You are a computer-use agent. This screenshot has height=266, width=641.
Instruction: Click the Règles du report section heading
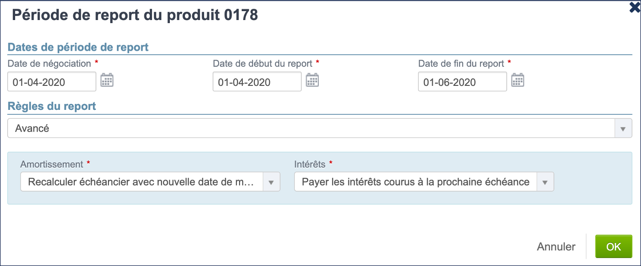coord(52,107)
